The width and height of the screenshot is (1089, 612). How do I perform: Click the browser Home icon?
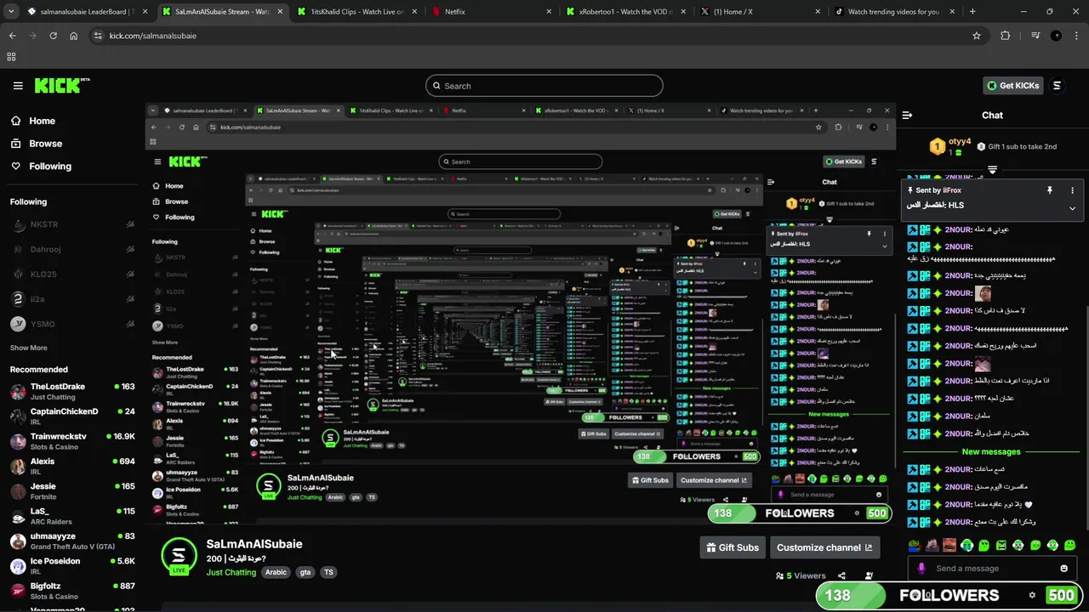(x=73, y=36)
